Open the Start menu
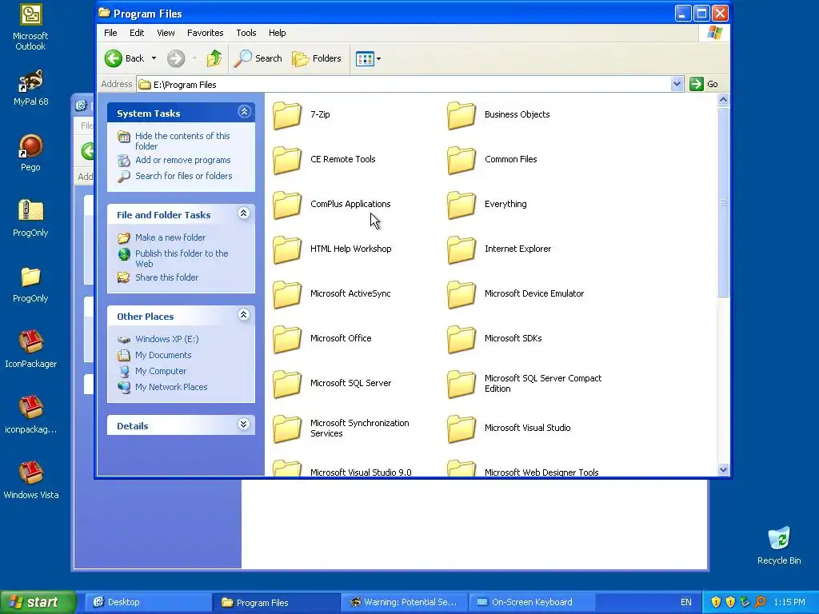This screenshot has height=614, width=819. (38, 603)
